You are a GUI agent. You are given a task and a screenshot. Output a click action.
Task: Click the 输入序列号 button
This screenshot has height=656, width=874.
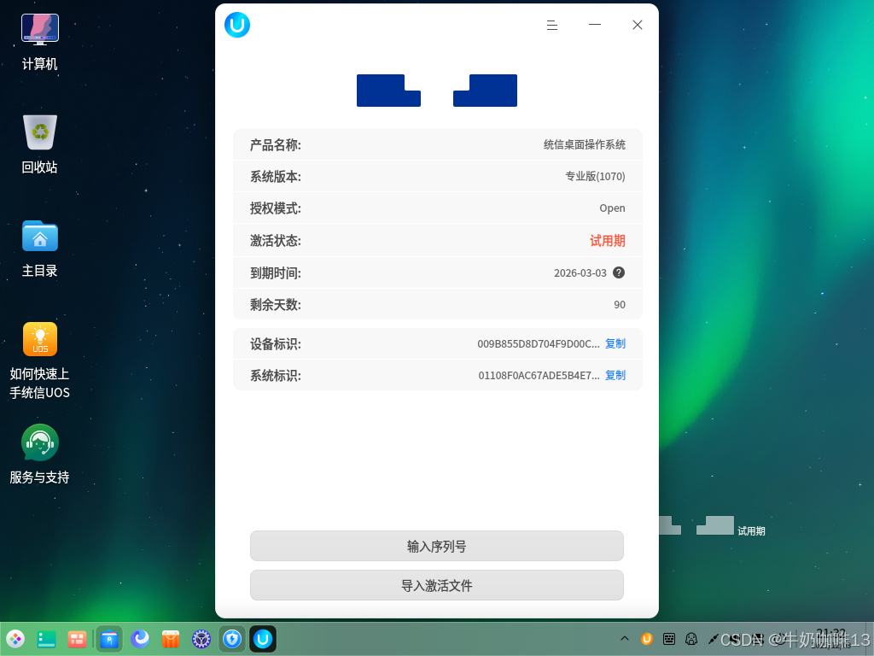(437, 546)
